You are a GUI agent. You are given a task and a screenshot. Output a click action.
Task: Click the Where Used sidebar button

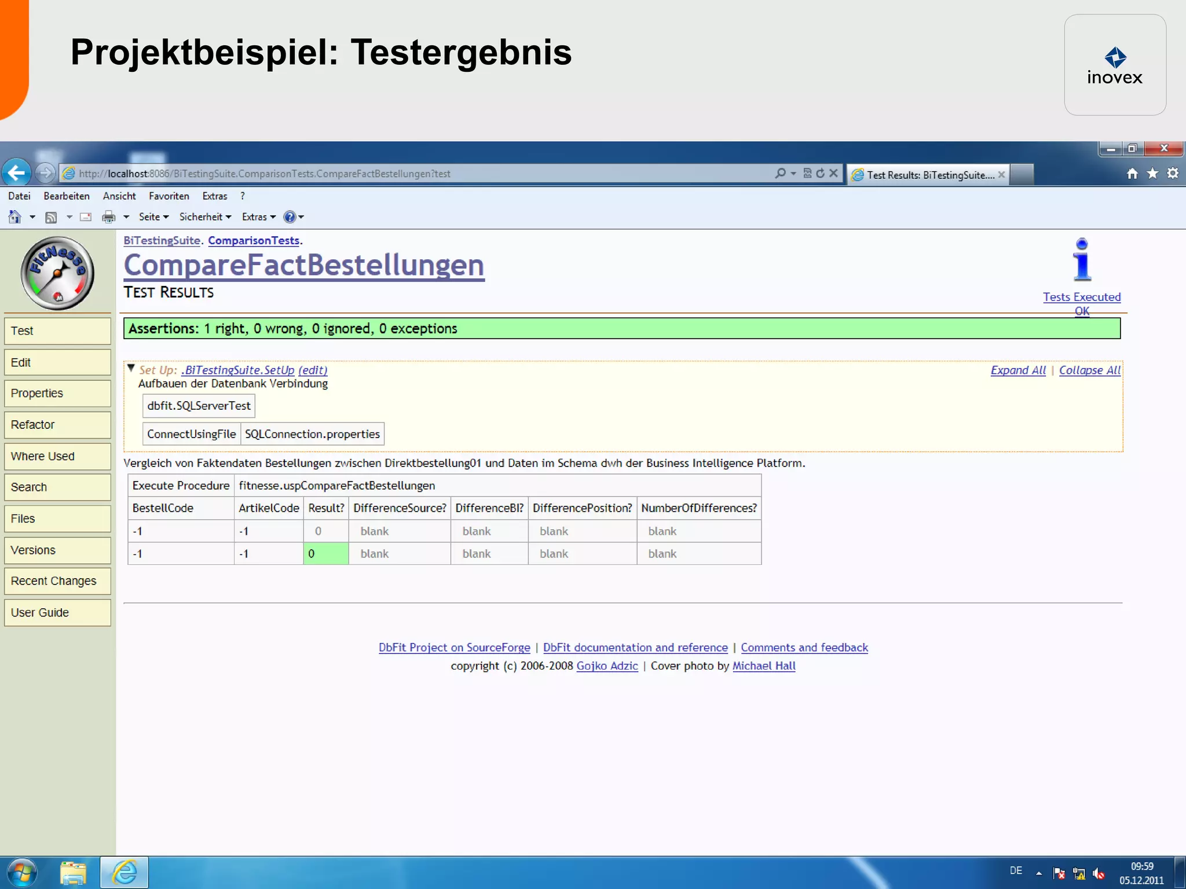tap(57, 456)
